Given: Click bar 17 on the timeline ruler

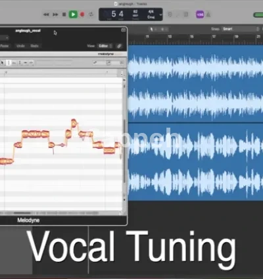Looking at the screenshot, I should (x=214, y=37).
